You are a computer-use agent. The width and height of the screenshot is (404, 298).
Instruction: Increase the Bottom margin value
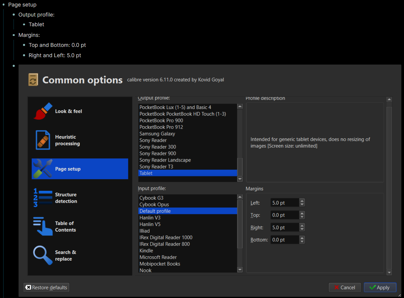coord(302,238)
